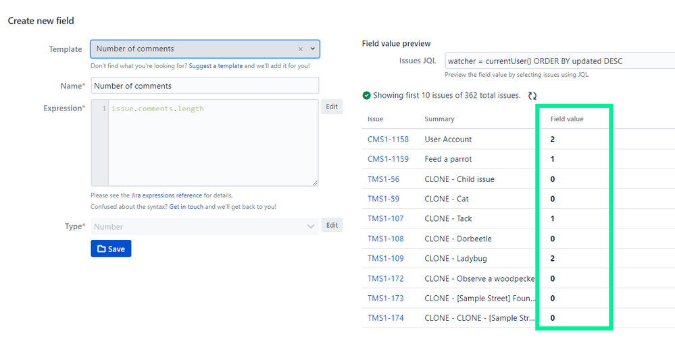Open issue TMS1-107
This screenshot has width=675, height=341.
[385, 218]
